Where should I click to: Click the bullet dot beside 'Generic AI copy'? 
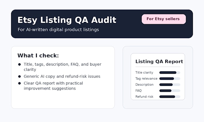(19, 76)
